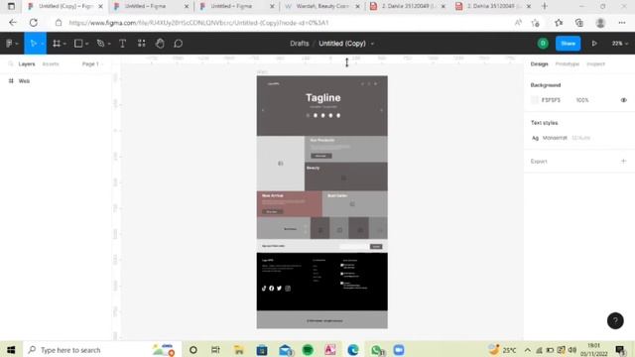Reload the page with the refresh icon

tap(33, 23)
